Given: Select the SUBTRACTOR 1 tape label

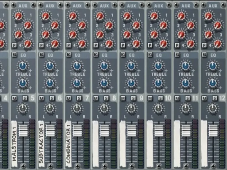Looking at the screenshot, I should click(41, 144).
